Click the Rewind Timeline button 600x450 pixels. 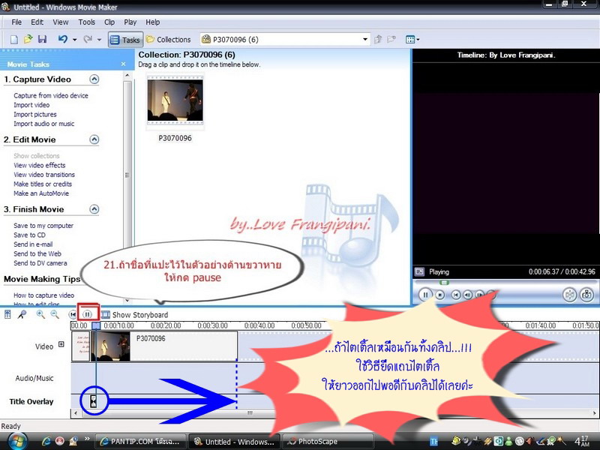click(73, 314)
